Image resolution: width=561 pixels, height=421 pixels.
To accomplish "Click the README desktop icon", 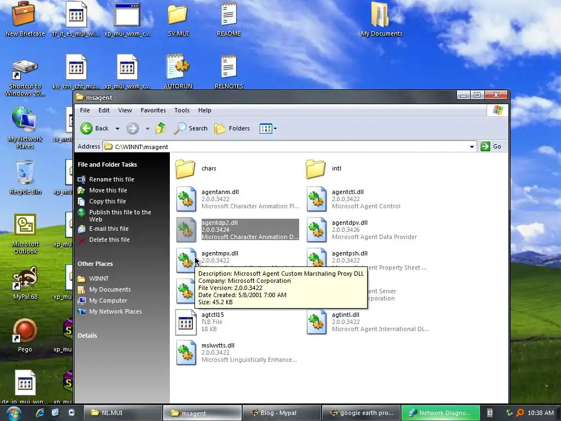I will [228, 14].
